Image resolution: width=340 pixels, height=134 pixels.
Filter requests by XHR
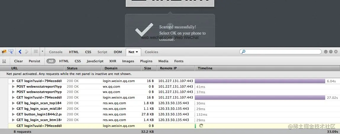click(113, 61)
